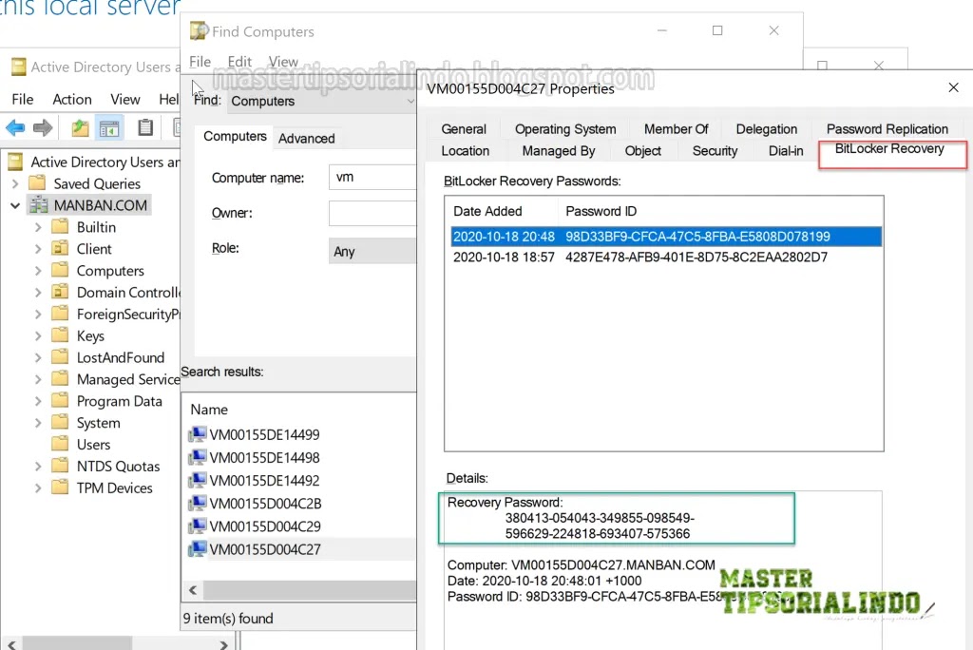
Task: Open the Delegation tab
Action: click(767, 128)
